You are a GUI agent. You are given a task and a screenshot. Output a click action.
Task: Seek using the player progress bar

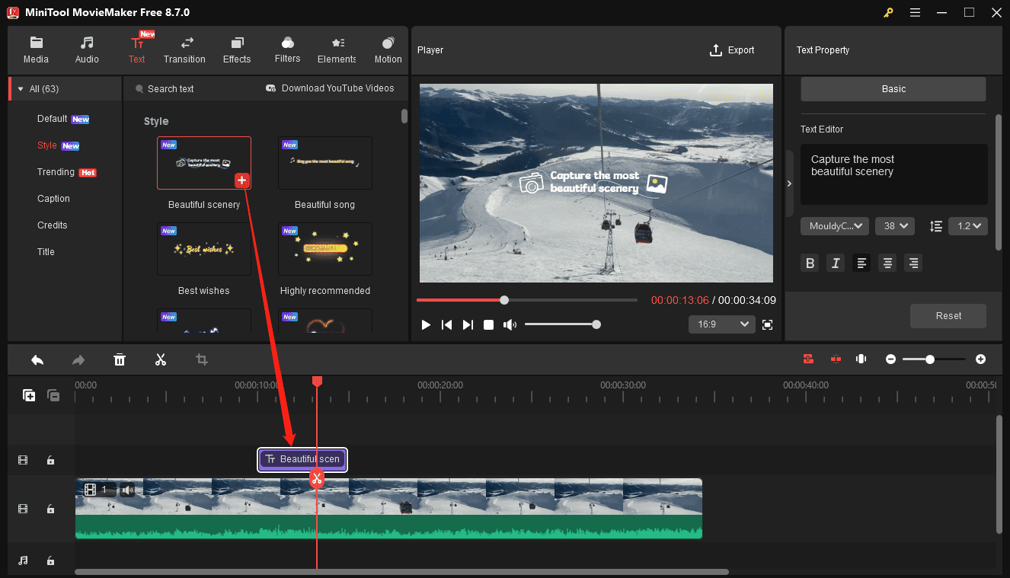[527, 300]
